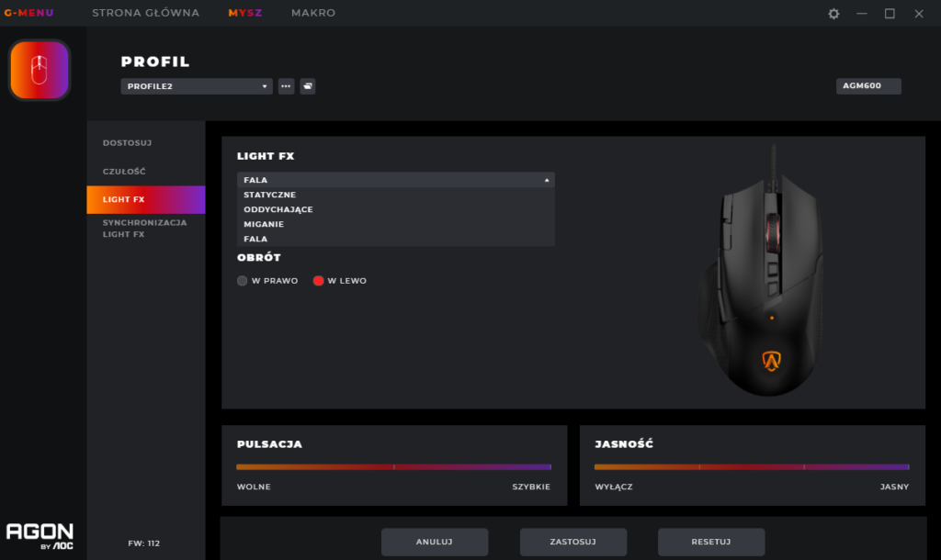Open the MAKRO tab
This screenshot has width=941, height=560.
point(313,13)
